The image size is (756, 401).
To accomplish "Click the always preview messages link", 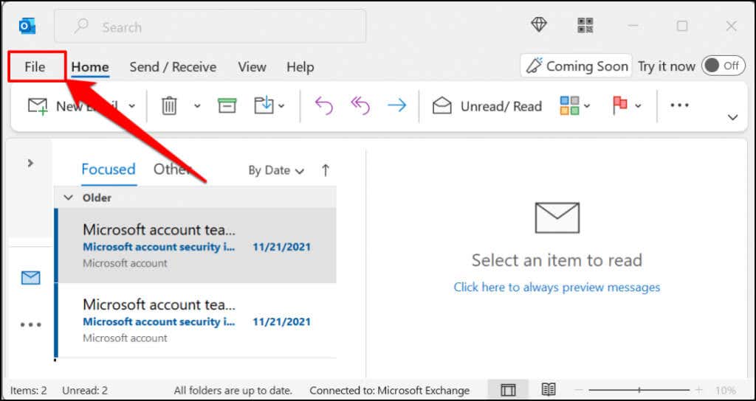I will coord(557,287).
